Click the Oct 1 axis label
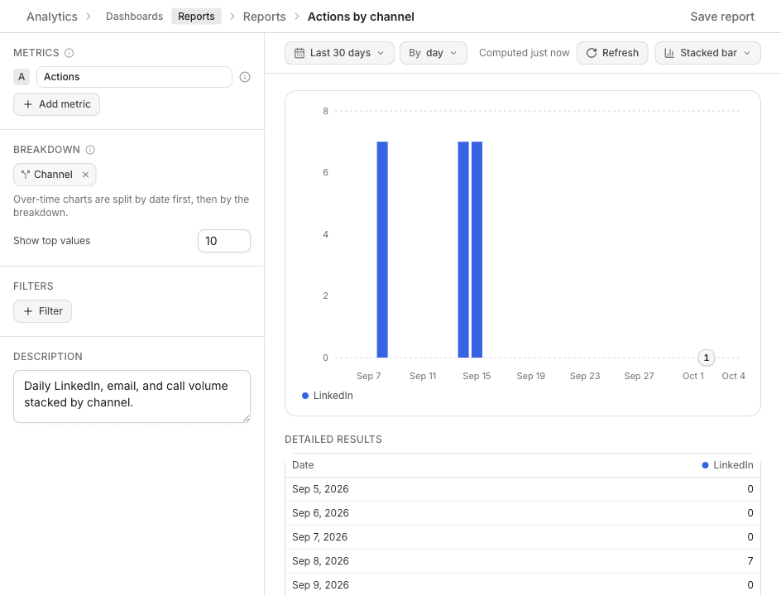The height and width of the screenshot is (596, 781). click(x=692, y=376)
